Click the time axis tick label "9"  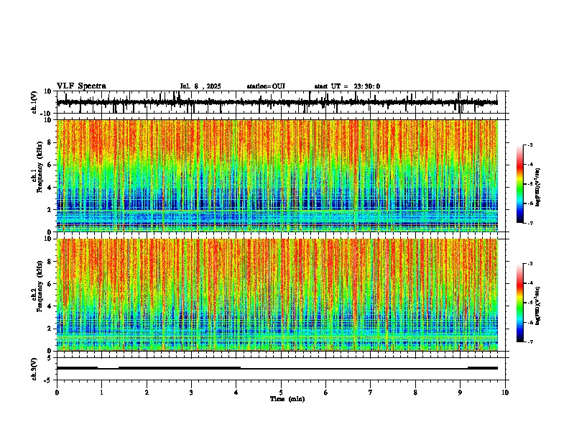pyautogui.click(x=460, y=393)
